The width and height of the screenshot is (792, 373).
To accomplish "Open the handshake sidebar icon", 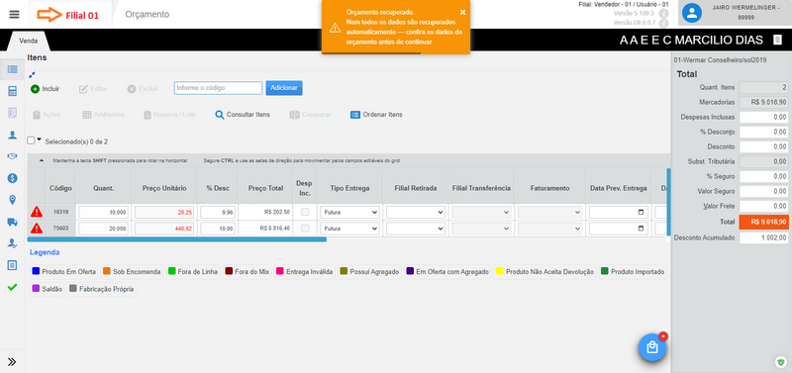I will point(13,156).
